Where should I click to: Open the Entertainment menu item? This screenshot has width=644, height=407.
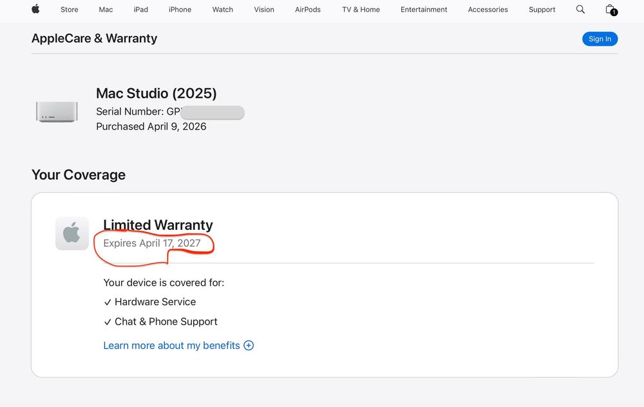point(424,10)
